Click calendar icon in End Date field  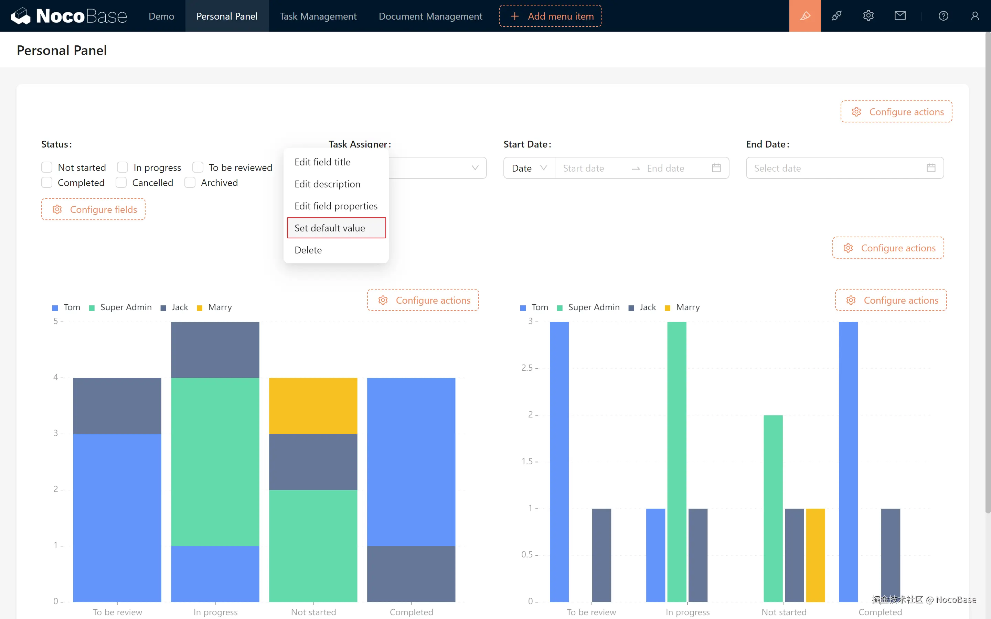[x=931, y=168]
